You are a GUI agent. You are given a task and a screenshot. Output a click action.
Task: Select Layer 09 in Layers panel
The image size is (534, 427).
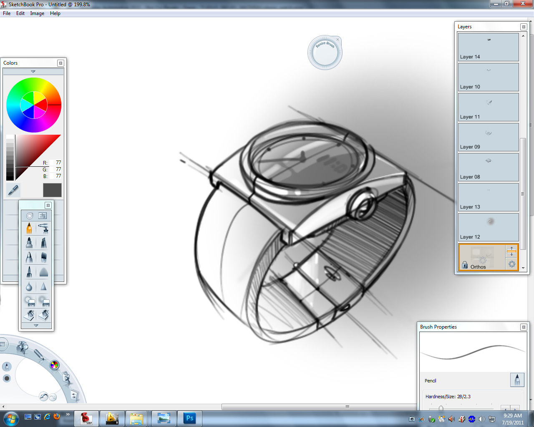click(x=489, y=137)
